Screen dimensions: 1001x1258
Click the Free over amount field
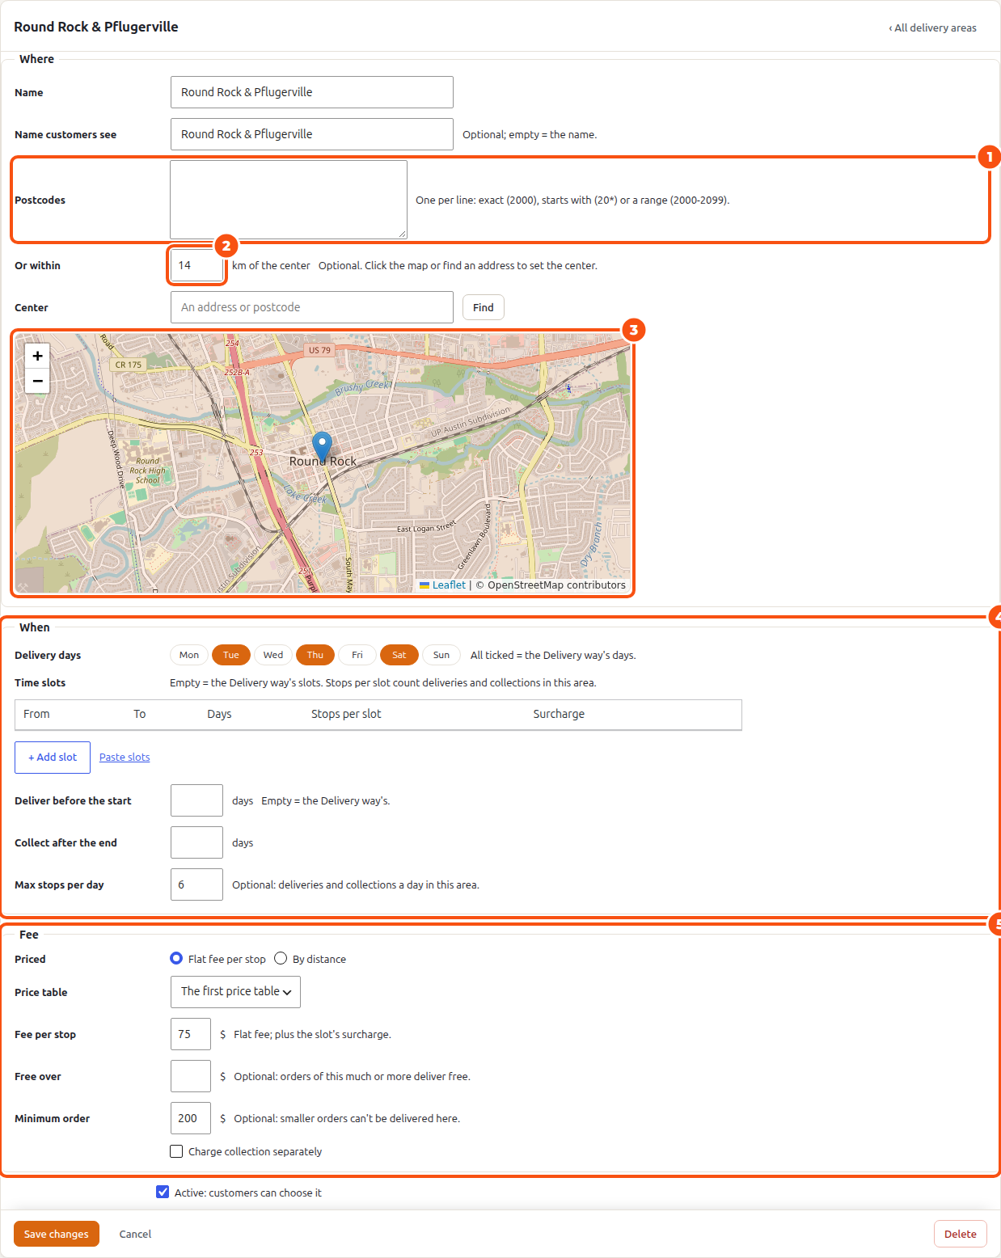[191, 1076]
